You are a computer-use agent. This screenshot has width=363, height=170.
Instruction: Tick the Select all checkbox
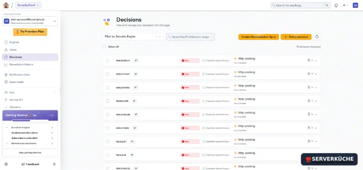click(x=104, y=46)
